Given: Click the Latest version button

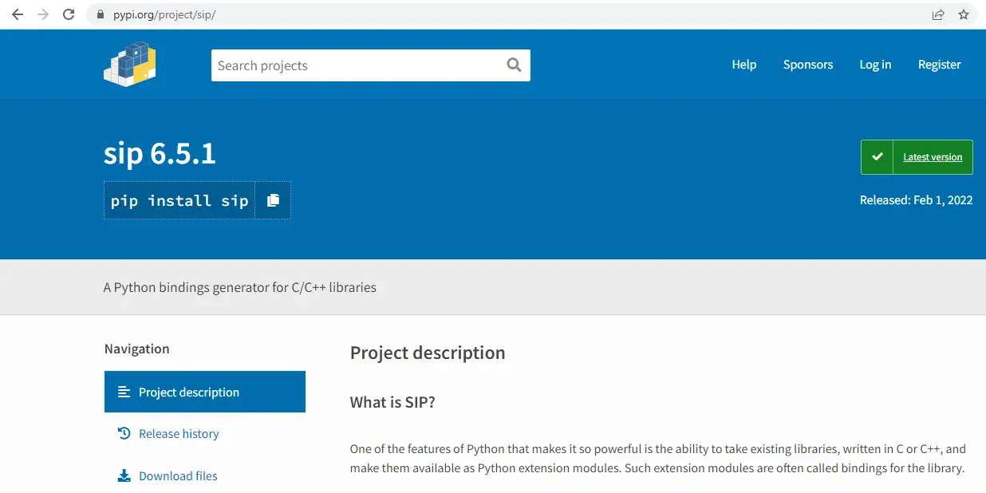Looking at the screenshot, I should pyautogui.click(x=917, y=157).
